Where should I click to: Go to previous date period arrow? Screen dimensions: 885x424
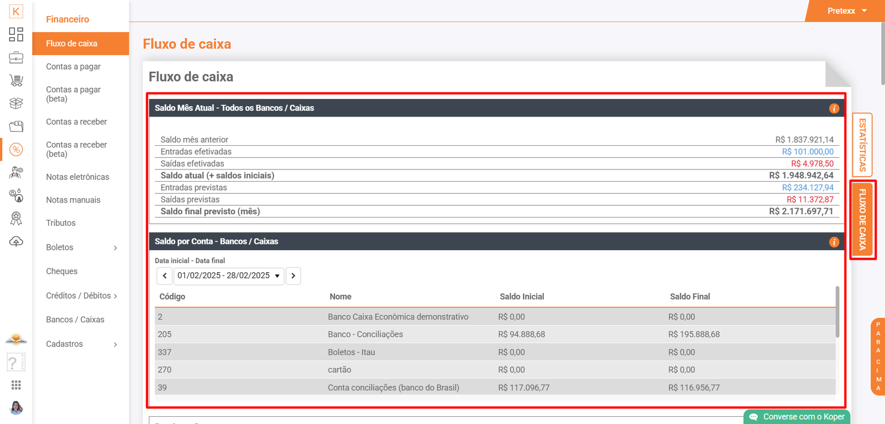coord(164,275)
